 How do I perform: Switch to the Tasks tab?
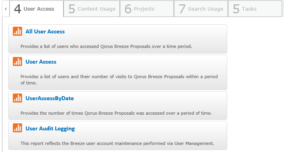[x=255, y=9]
